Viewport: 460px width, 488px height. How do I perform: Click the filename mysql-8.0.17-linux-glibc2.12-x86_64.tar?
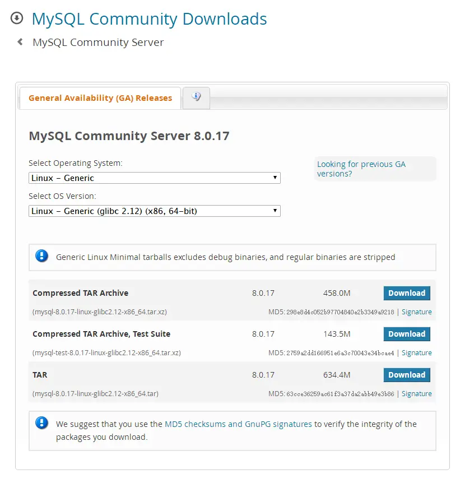[x=96, y=394]
